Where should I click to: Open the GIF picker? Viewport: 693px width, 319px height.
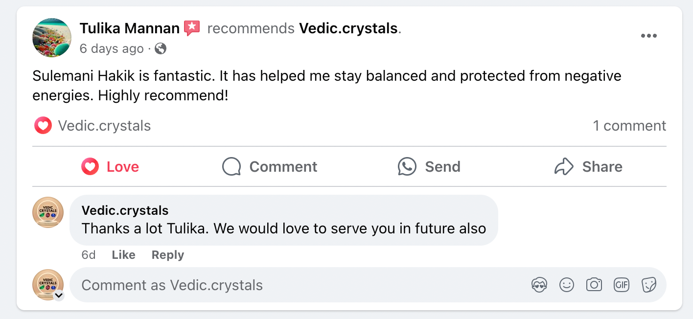621,285
